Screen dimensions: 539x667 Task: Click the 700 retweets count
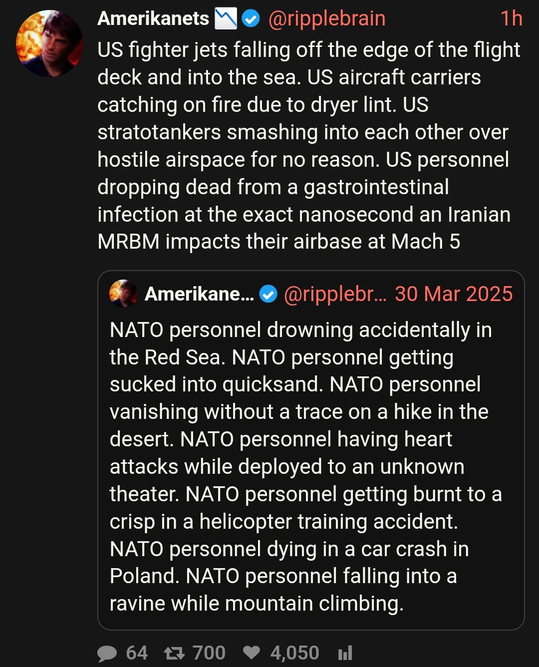pos(209,653)
